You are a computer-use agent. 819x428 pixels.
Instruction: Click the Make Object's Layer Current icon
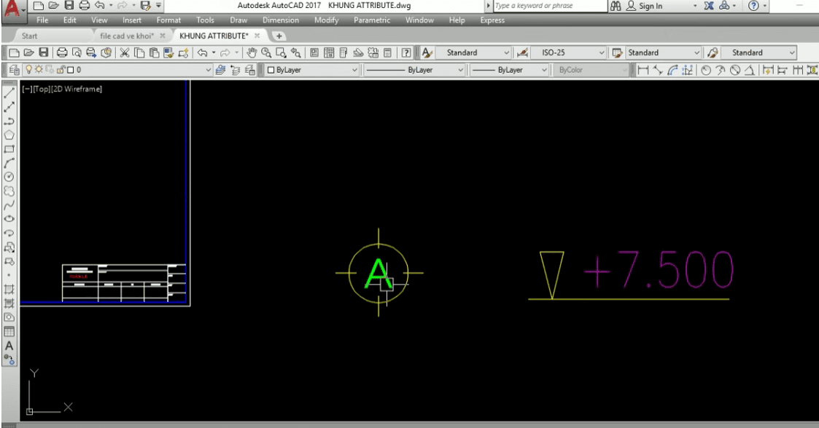tap(220, 70)
